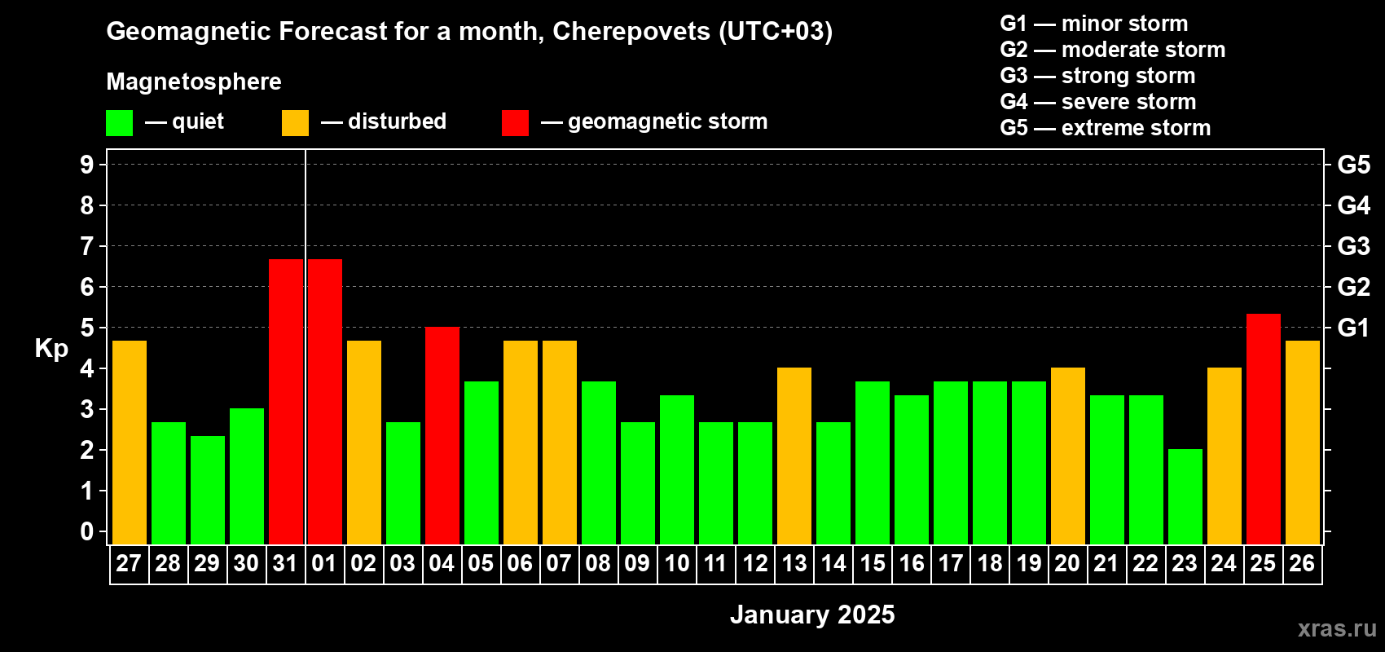Click date label 19 on axis
Image resolution: width=1385 pixels, height=652 pixels.
click(x=1029, y=564)
